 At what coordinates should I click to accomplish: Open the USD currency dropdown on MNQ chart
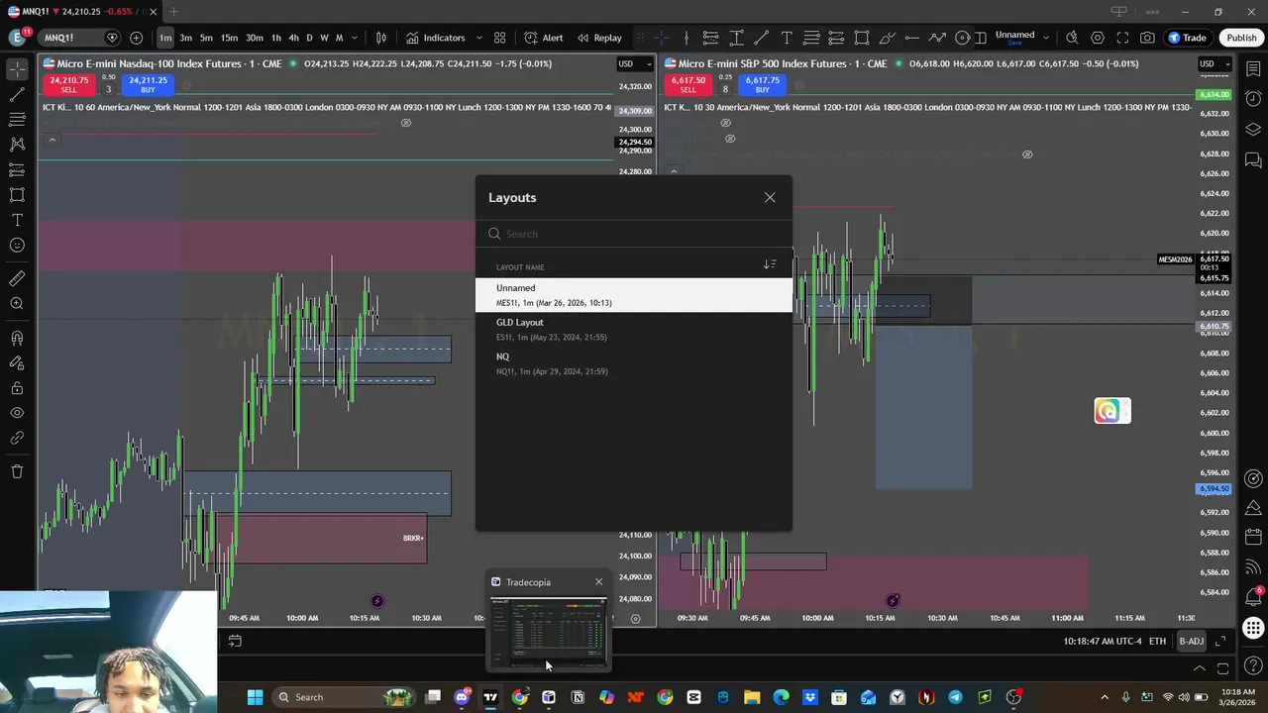pos(635,64)
